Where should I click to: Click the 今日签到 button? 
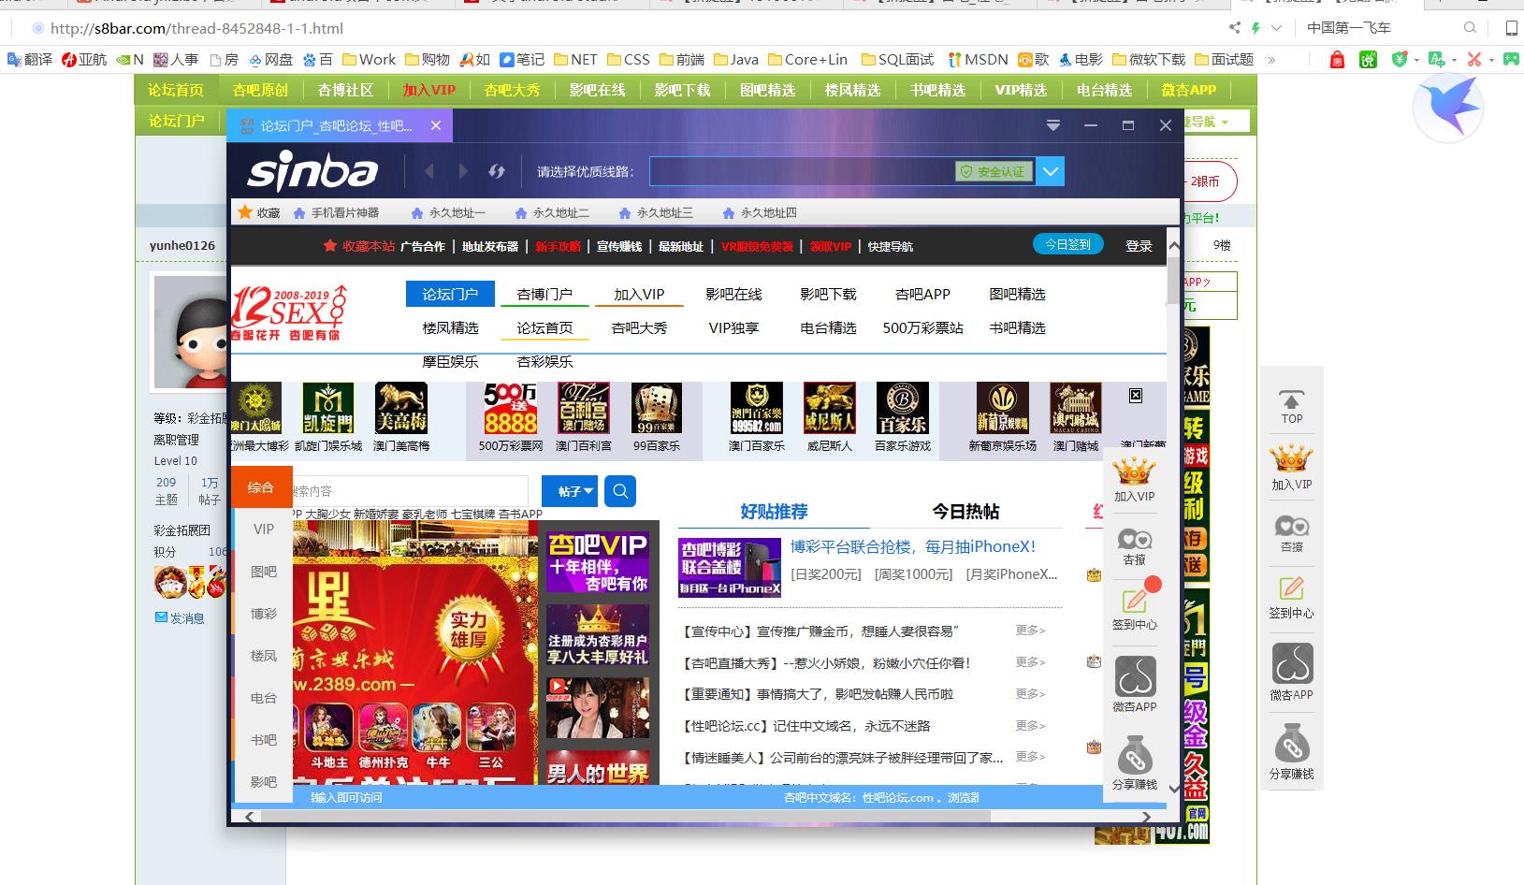[1068, 244]
